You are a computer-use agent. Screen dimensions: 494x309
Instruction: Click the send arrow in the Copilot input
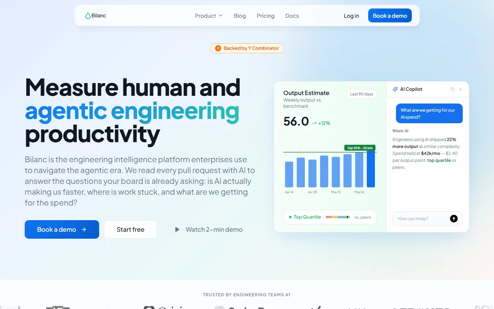(x=454, y=219)
